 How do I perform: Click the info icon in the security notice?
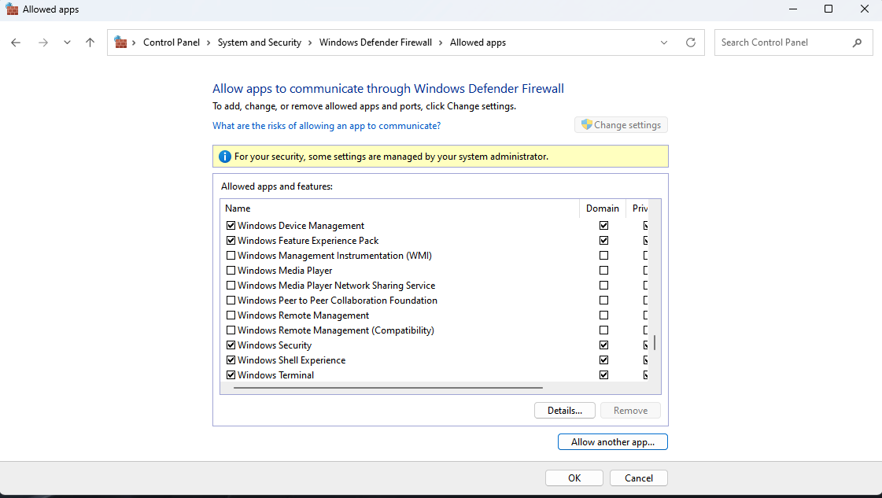pos(224,155)
